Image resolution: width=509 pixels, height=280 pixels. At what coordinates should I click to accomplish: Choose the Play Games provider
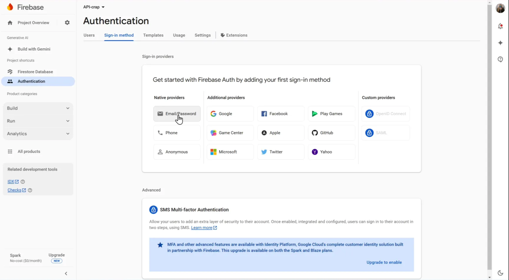point(332,114)
